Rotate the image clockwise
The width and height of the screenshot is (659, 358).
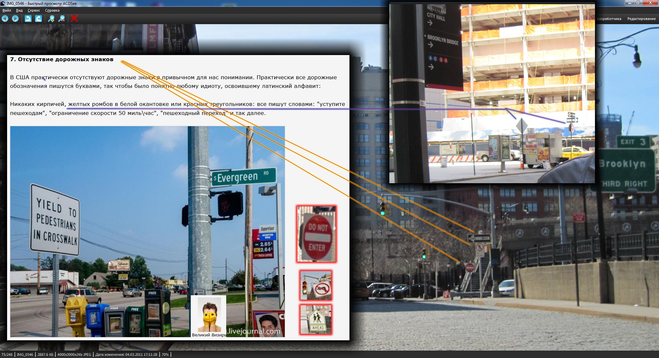38,18
